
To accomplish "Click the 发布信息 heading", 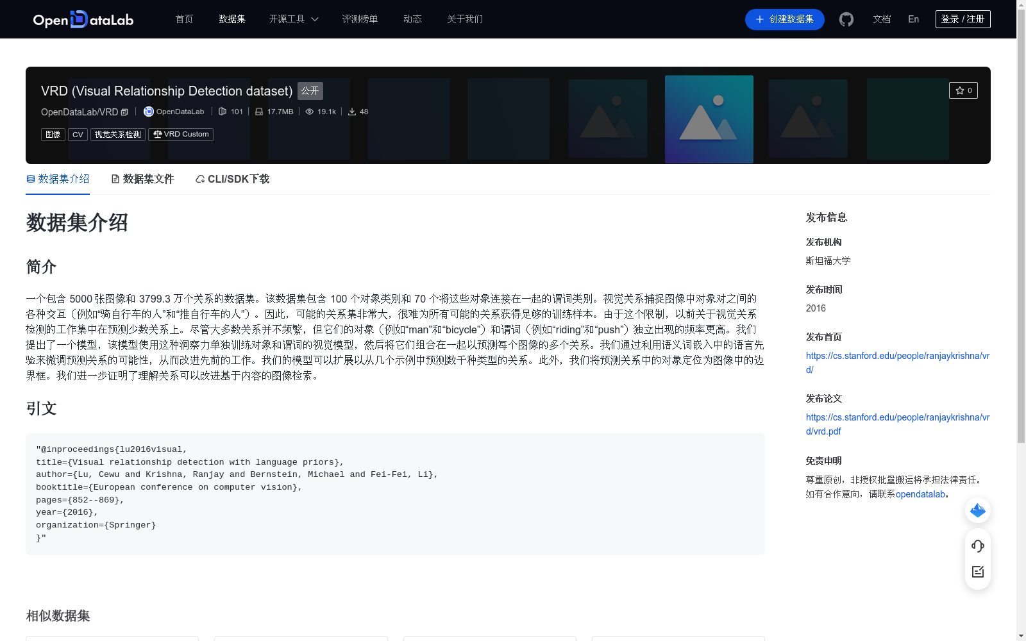I will 827,217.
